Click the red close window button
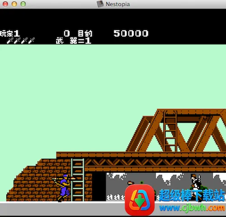The image size is (226, 217). 5,4
